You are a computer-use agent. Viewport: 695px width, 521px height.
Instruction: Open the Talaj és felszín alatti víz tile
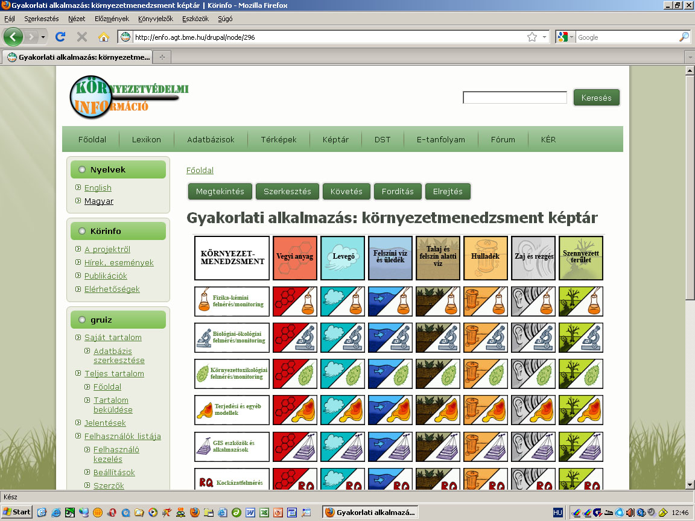pyautogui.click(x=438, y=257)
